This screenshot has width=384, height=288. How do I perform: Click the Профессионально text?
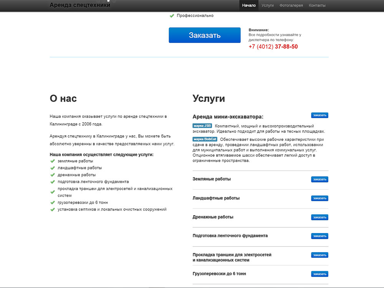click(195, 16)
